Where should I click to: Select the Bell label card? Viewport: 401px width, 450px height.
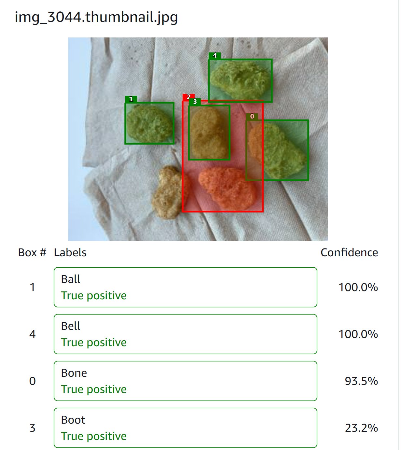pyautogui.click(x=186, y=334)
